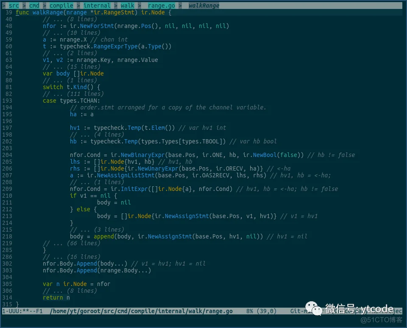407x328 pixels.
Task: Click 'else' keyword on line 212
Action: 84,209
